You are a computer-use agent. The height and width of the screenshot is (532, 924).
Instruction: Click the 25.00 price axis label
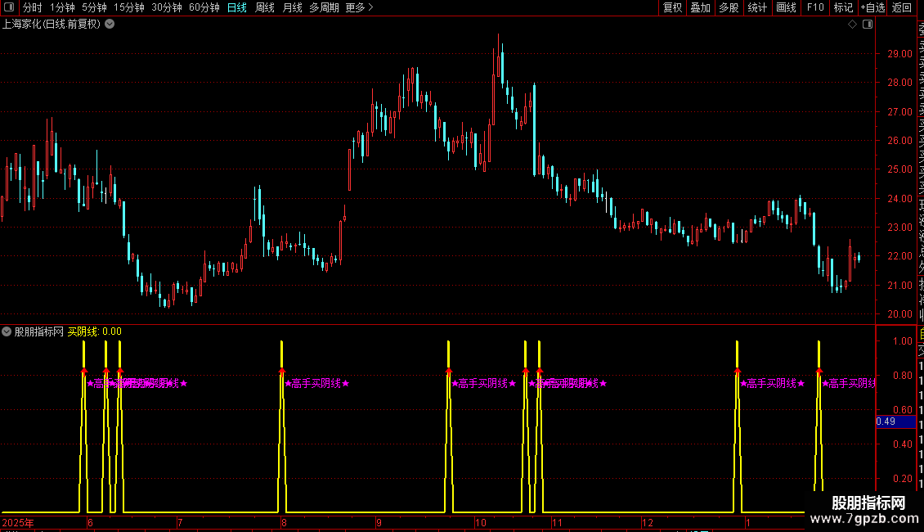click(899, 169)
